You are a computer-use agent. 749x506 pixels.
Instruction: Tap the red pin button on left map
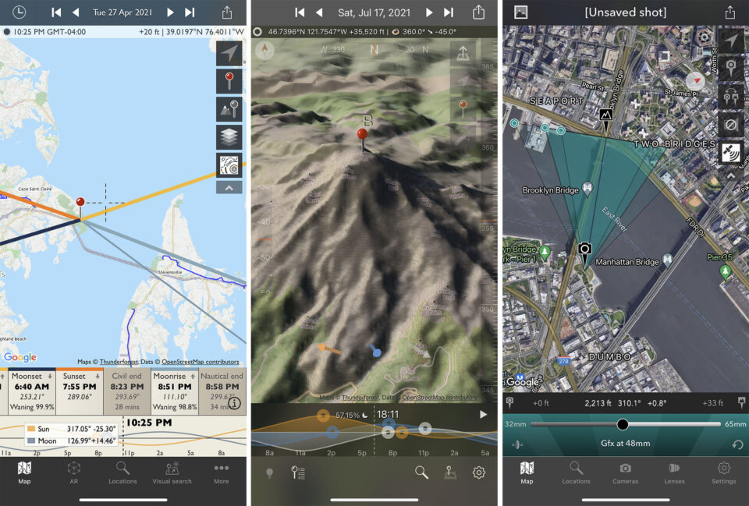tap(229, 81)
